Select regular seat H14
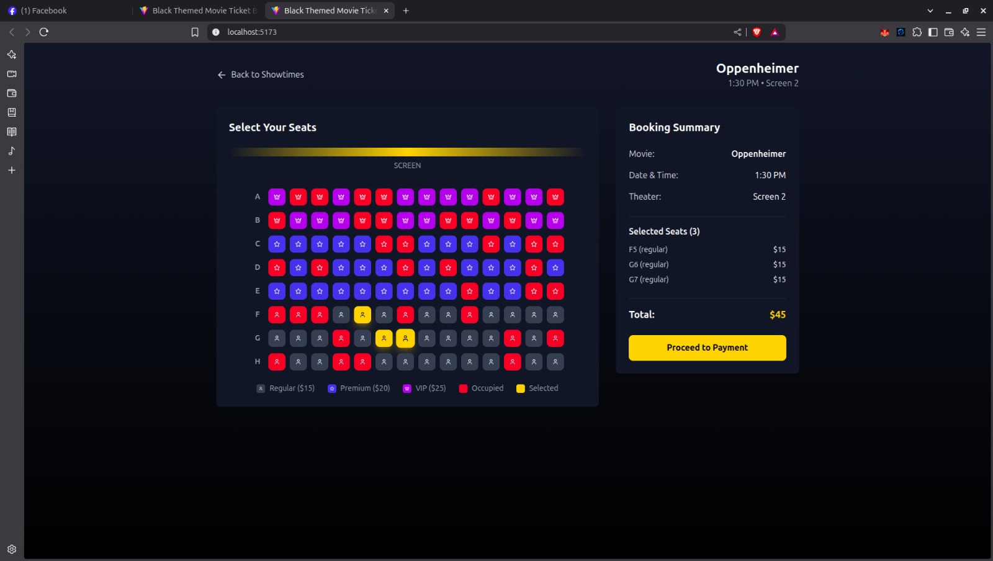Image resolution: width=993 pixels, height=561 pixels. (x=555, y=362)
